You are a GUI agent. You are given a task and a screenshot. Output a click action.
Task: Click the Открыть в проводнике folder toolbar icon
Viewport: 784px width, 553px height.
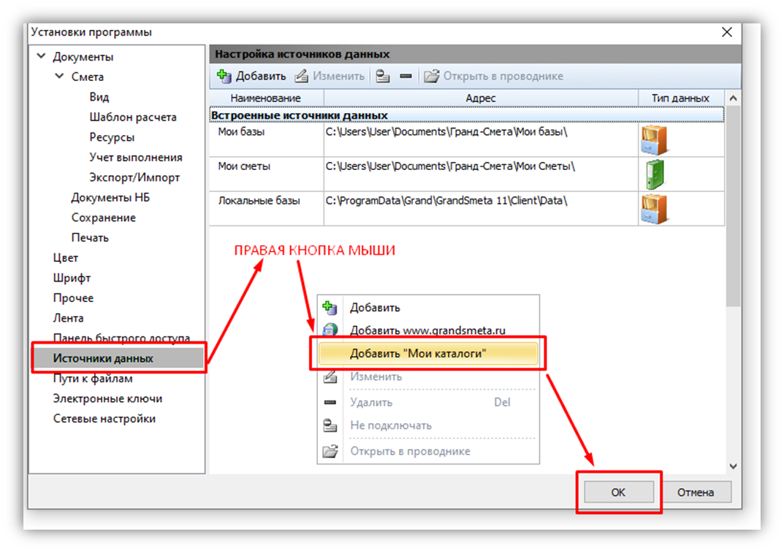[x=432, y=77]
